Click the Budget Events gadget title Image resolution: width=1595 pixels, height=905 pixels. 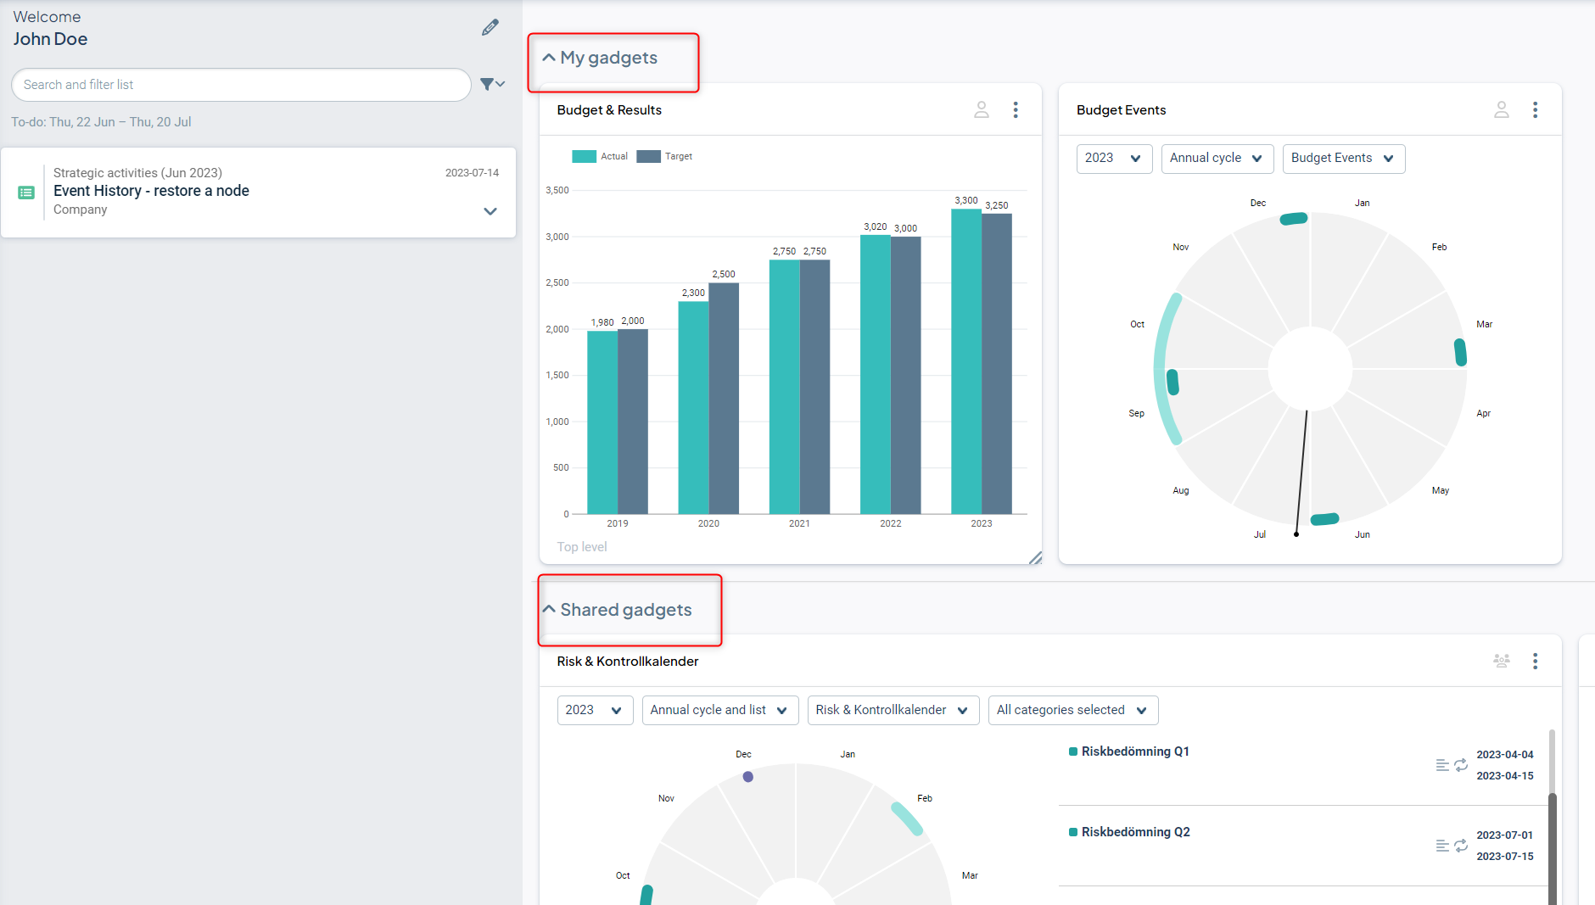click(1121, 110)
